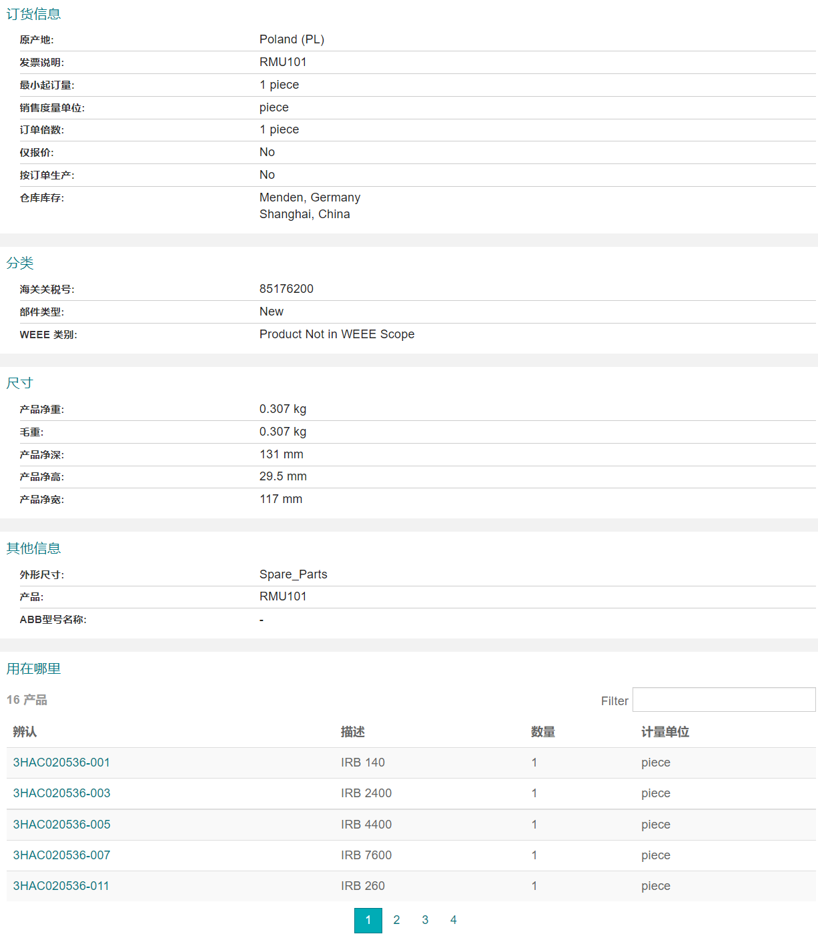Select the IRB 2400 description cell

pos(366,793)
